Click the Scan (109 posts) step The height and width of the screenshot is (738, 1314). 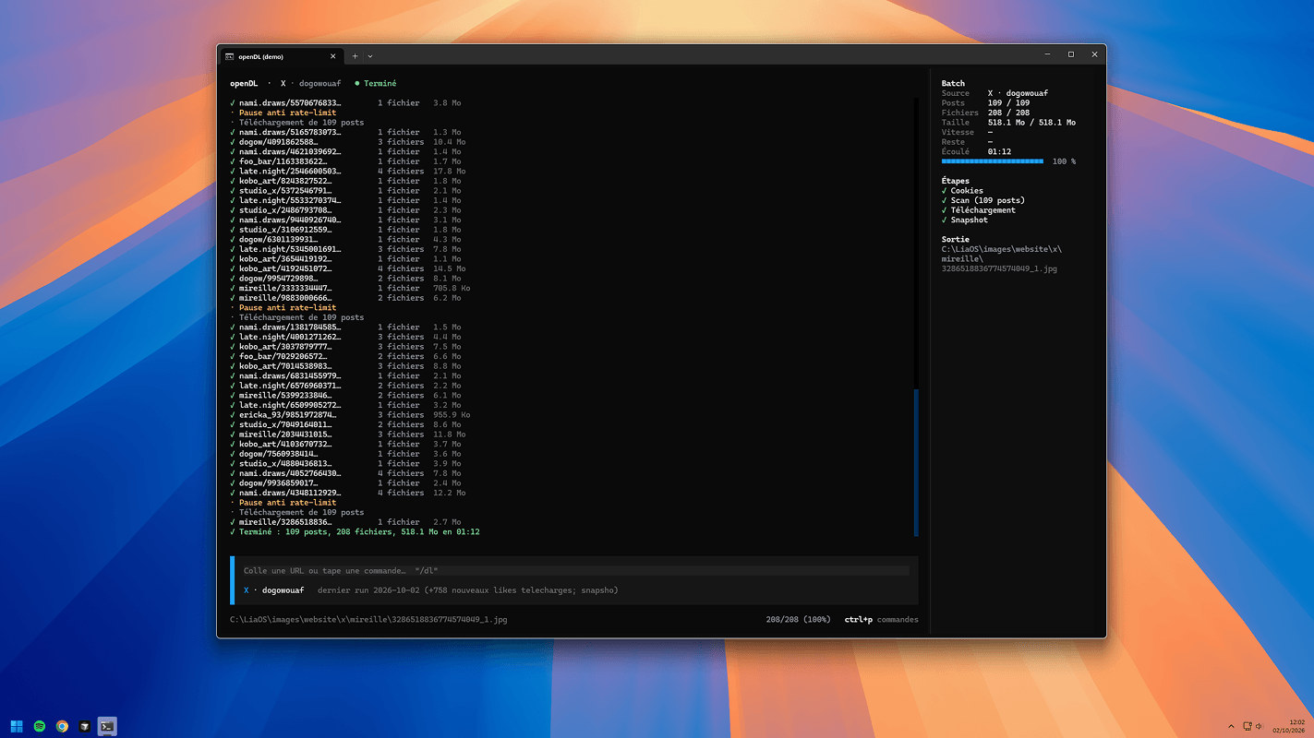(982, 200)
